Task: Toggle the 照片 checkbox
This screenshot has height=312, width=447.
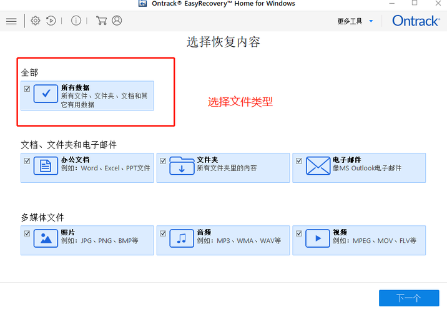Action: coord(27,233)
